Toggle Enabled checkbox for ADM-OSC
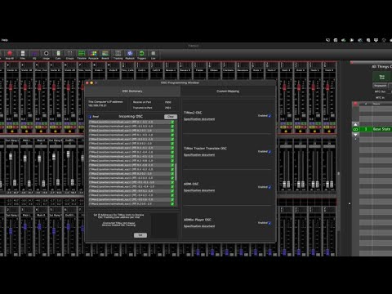 (269, 187)
